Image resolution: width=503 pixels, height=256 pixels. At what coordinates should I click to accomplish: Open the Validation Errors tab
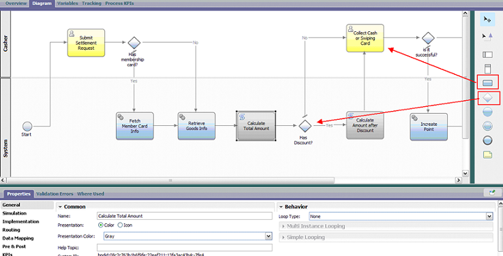pyautogui.click(x=55, y=194)
